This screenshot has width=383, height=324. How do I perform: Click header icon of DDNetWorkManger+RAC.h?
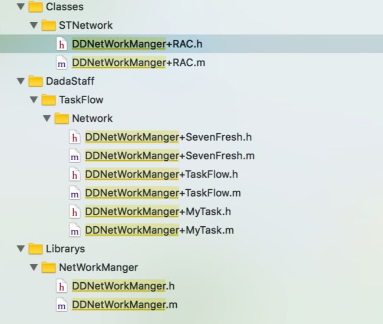coord(61,44)
